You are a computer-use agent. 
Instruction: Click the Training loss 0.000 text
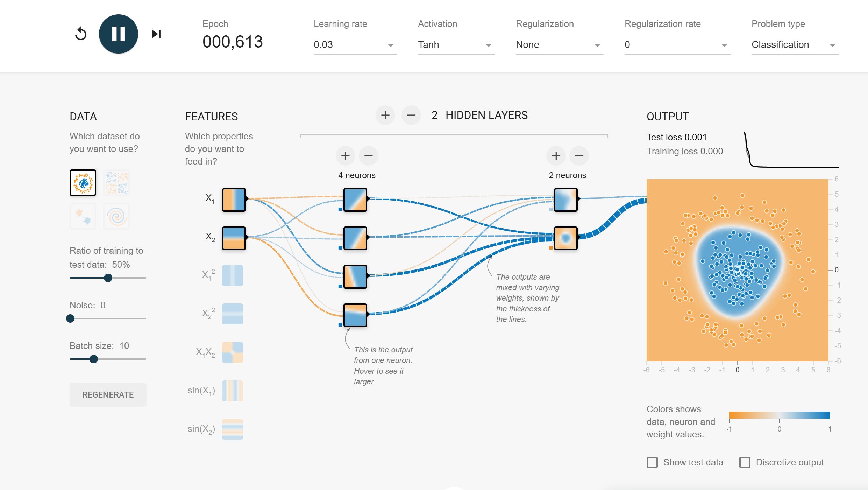(x=685, y=151)
